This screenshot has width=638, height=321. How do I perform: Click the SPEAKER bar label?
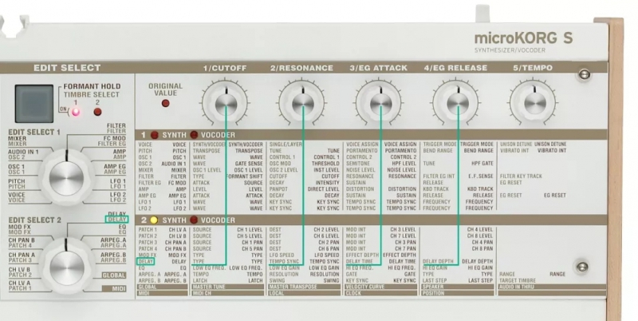(x=433, y=287)
